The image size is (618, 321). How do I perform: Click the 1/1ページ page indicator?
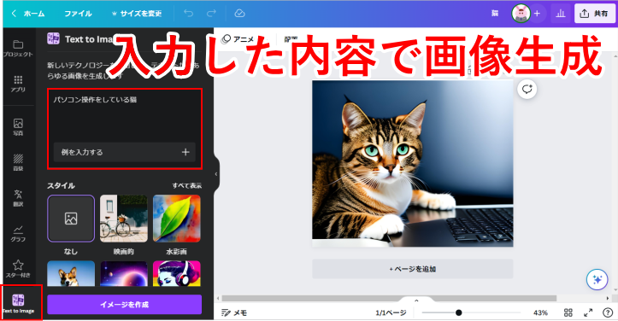click(391, 312)
